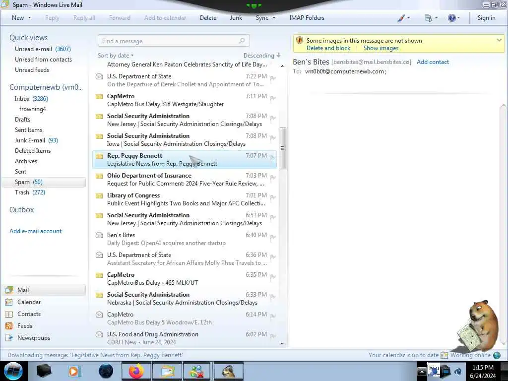The height and width of the screenshot is (381, 508).
Task: Click the calendar status icon in status bar
Action: coord(444,355)
